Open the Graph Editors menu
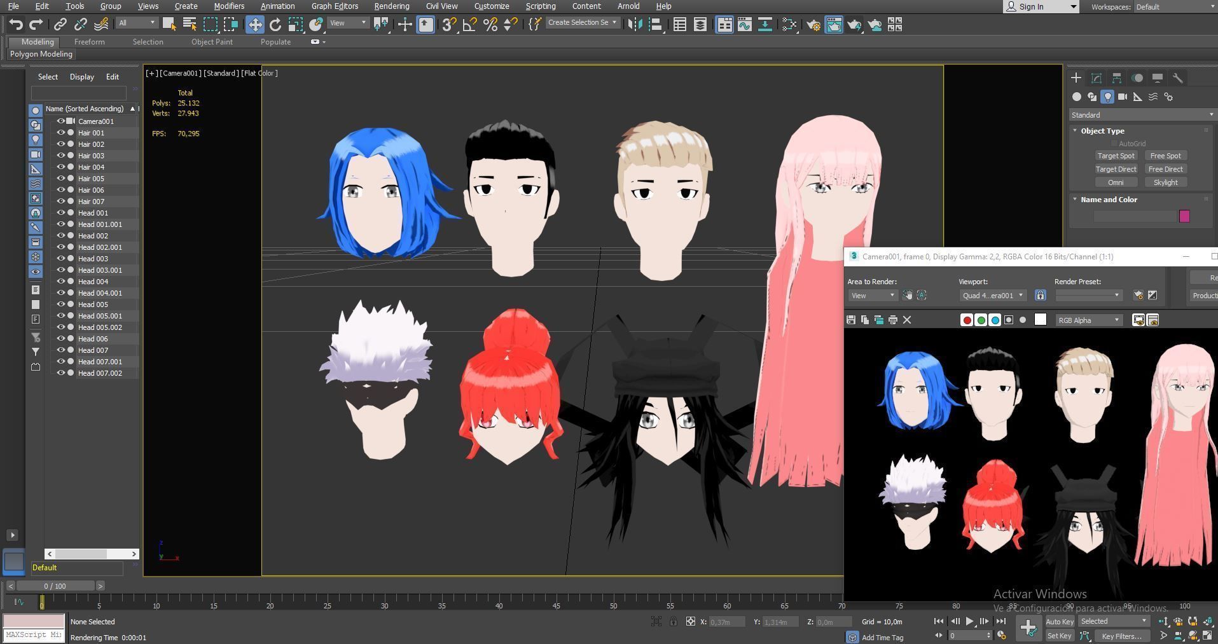Image resolution: width=1218 pixels, height=644 pixels. pos(335,6)
